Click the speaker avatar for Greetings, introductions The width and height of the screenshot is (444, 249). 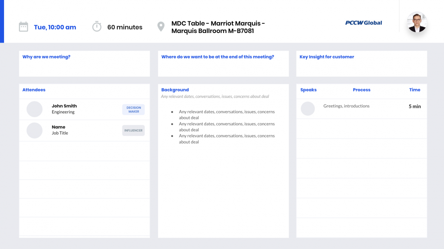307,109
